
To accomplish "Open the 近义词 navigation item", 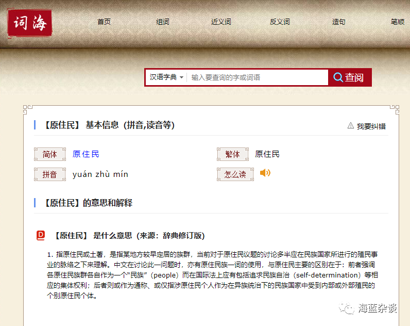I will 221,22.
